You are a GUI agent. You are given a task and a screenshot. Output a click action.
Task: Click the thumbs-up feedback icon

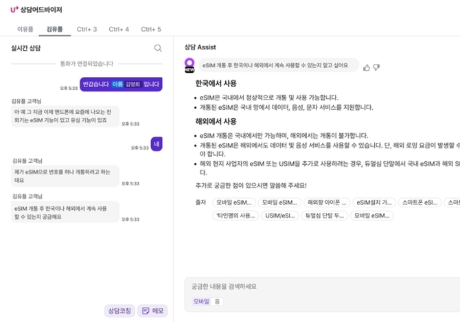click(x=367, y=68)
